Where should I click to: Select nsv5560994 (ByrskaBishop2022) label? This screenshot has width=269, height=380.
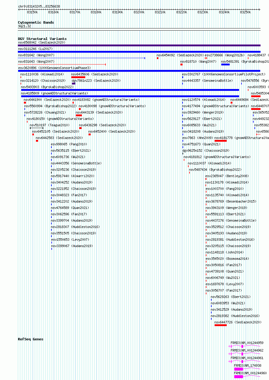(50, 106)
